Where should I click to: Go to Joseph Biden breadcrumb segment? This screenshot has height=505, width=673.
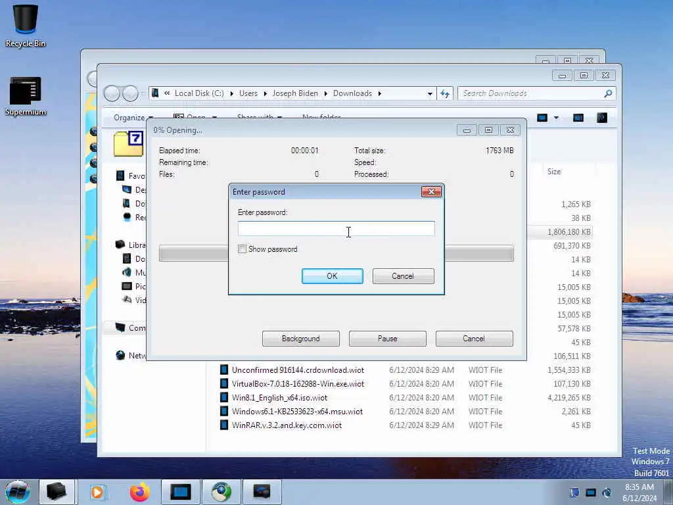[295, 93]
